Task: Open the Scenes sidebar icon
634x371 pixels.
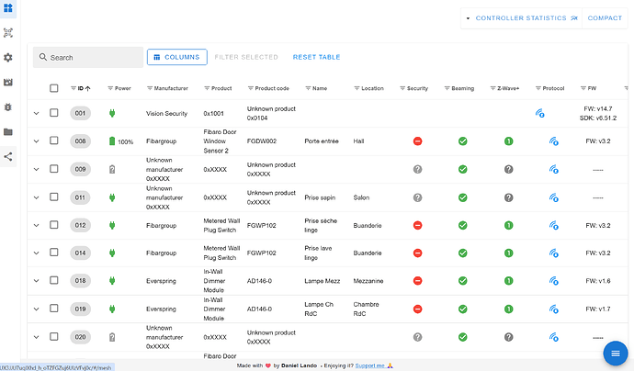Action: click(7, 82)
